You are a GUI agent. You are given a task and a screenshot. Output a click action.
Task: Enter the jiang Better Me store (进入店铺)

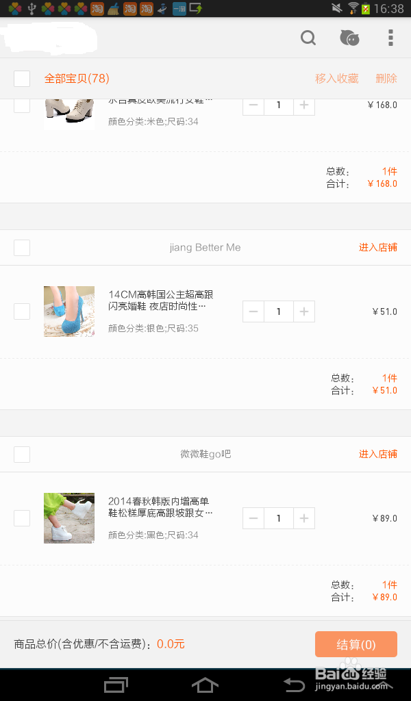coord(377,248)
